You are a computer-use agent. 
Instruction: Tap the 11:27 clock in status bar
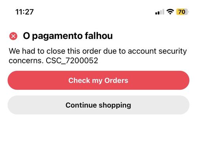tap(24, 12)
